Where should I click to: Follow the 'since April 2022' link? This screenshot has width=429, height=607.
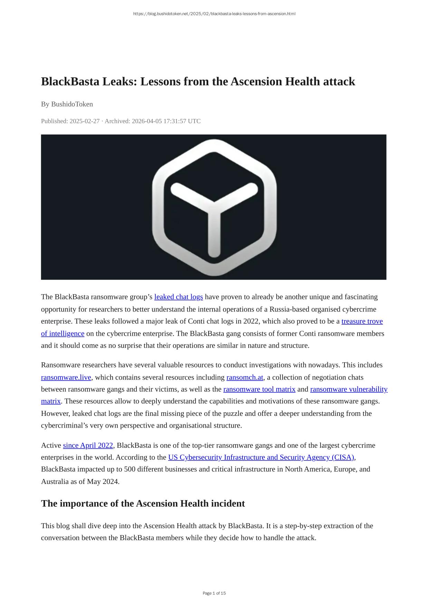pos(88,445)
